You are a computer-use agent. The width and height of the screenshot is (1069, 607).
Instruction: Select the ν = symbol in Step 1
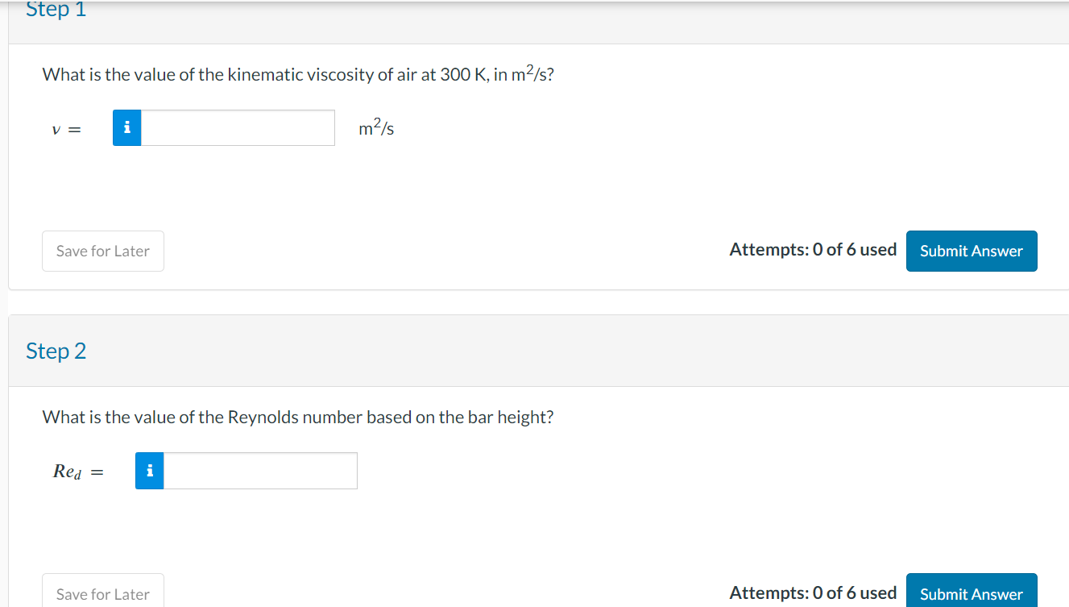(x=66, y=129)
